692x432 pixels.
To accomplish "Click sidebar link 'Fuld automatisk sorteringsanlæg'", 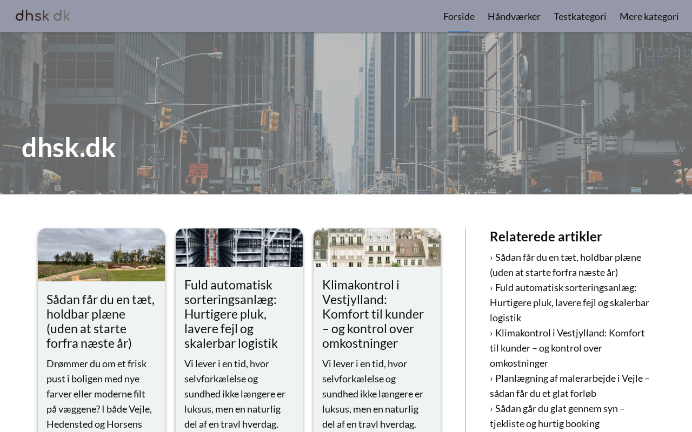I will click(570, 302).
